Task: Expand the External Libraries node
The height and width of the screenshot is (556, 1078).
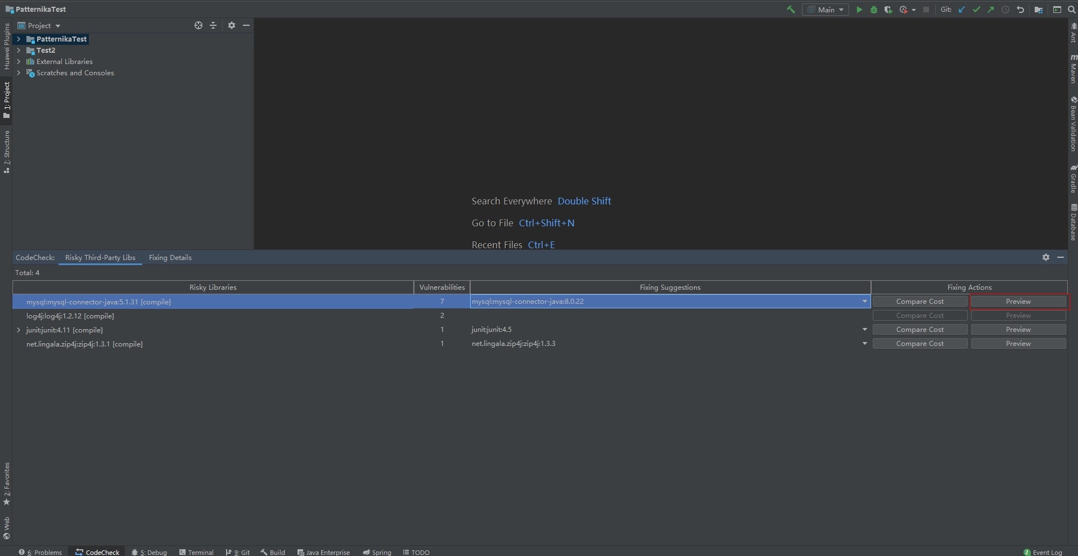Action: click(x=19, y=61)
